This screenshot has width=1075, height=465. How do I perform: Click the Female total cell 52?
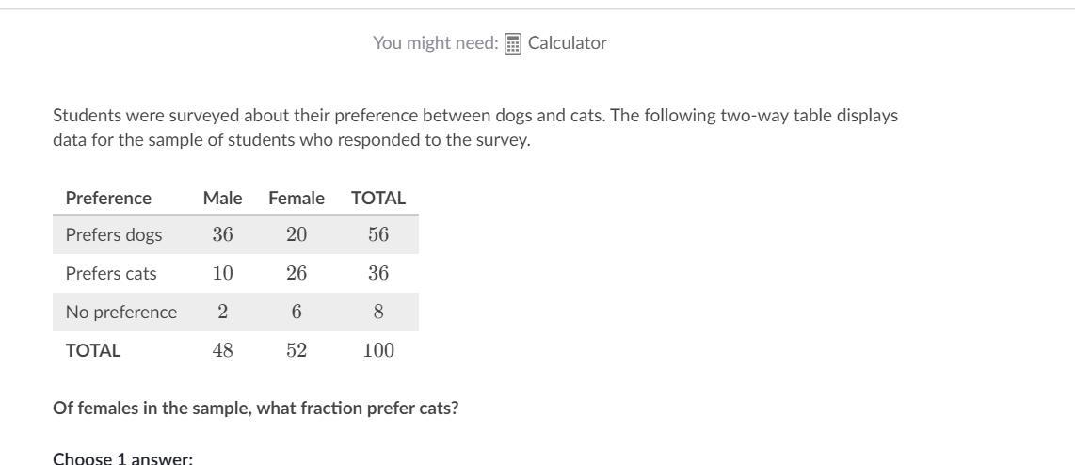[x=297, y=351]
